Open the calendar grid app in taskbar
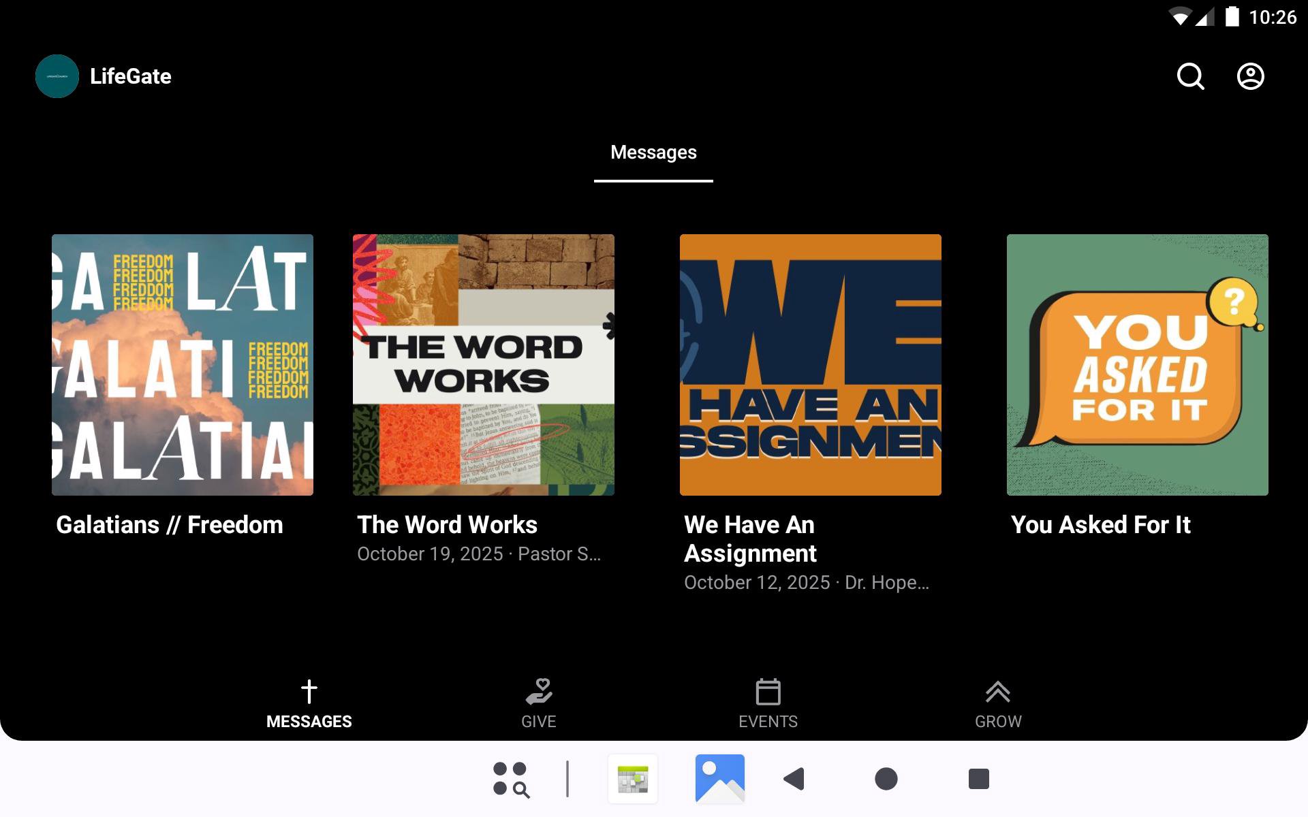The height and width of the screenshot is (817, 1308). [x=633, y=779]
